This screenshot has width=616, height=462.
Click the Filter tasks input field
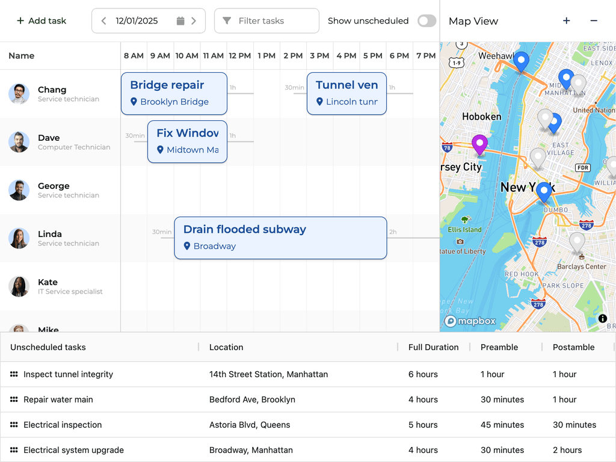266,21
